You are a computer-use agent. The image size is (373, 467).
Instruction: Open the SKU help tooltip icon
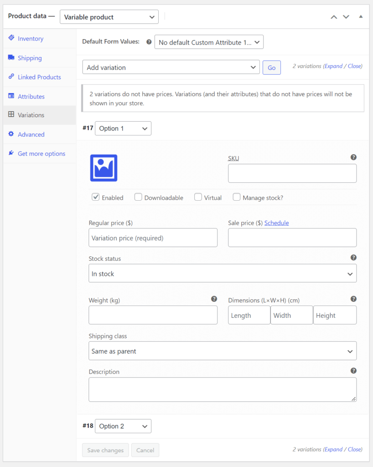point(353,157)
